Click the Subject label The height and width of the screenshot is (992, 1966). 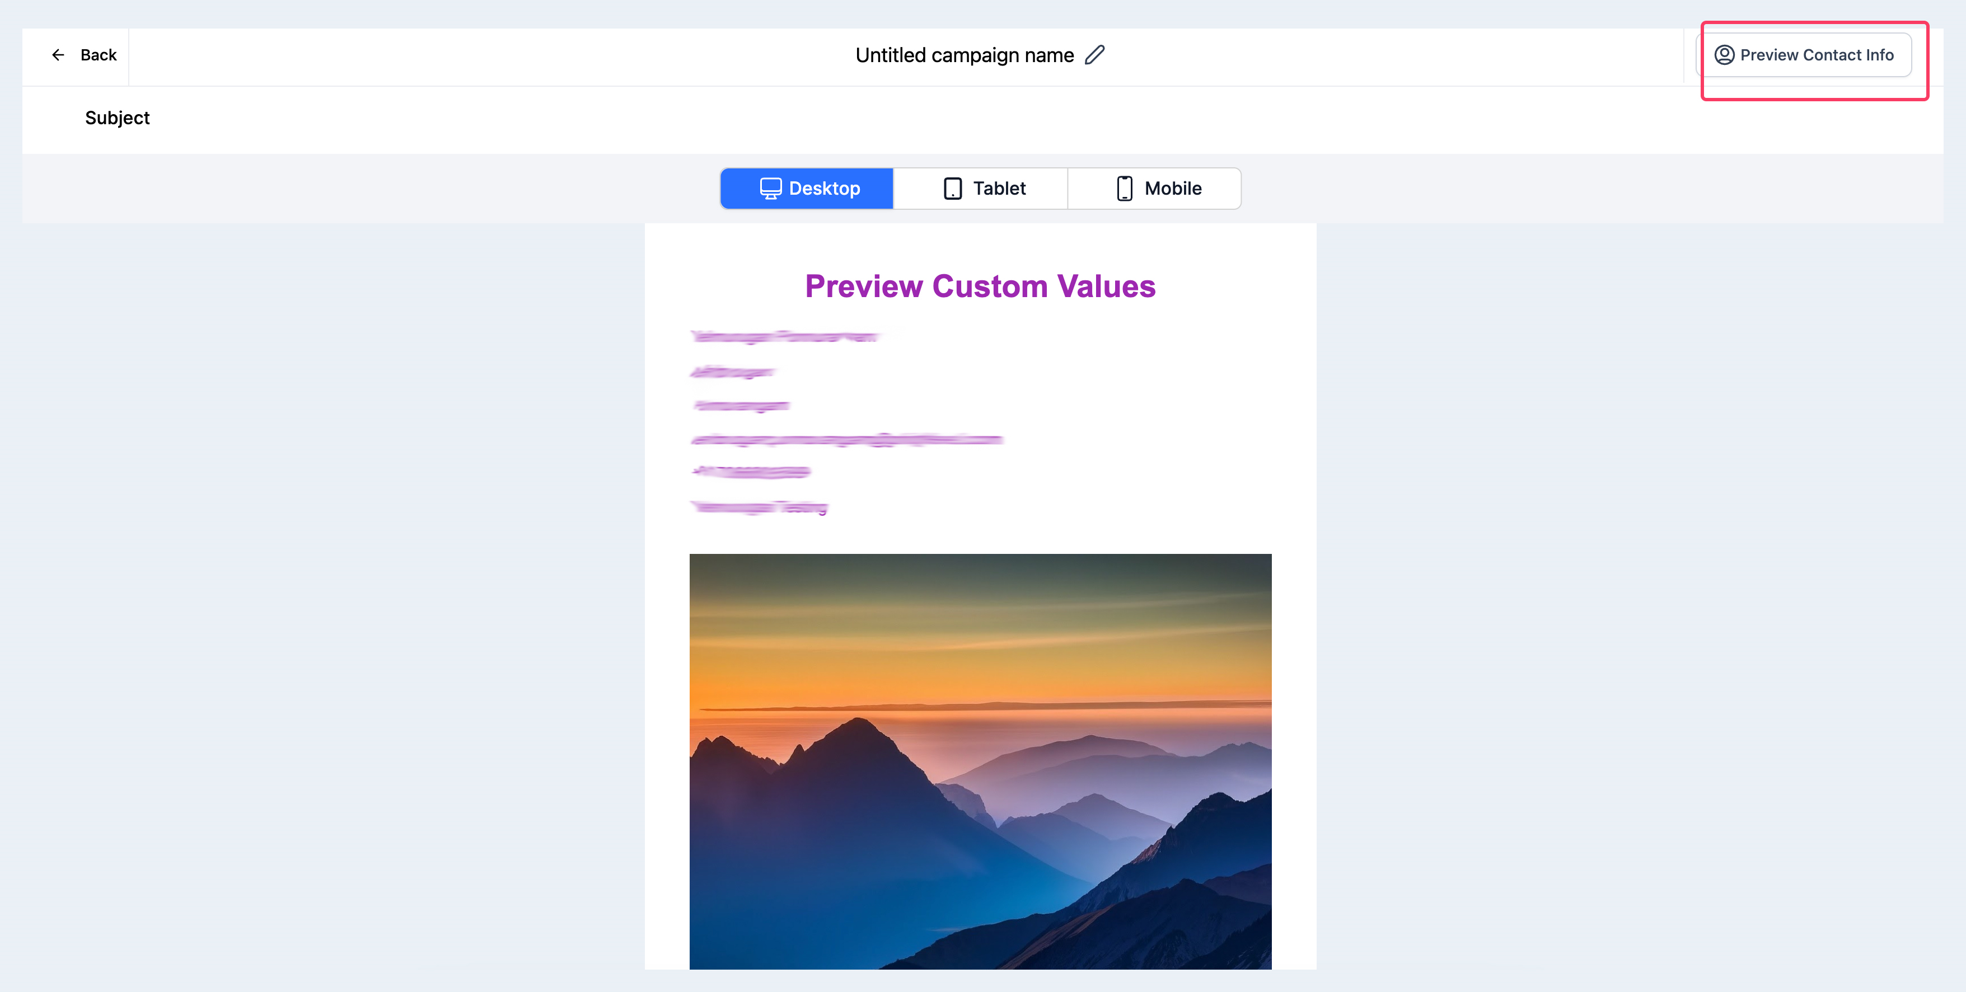click(x=117, y=118)
